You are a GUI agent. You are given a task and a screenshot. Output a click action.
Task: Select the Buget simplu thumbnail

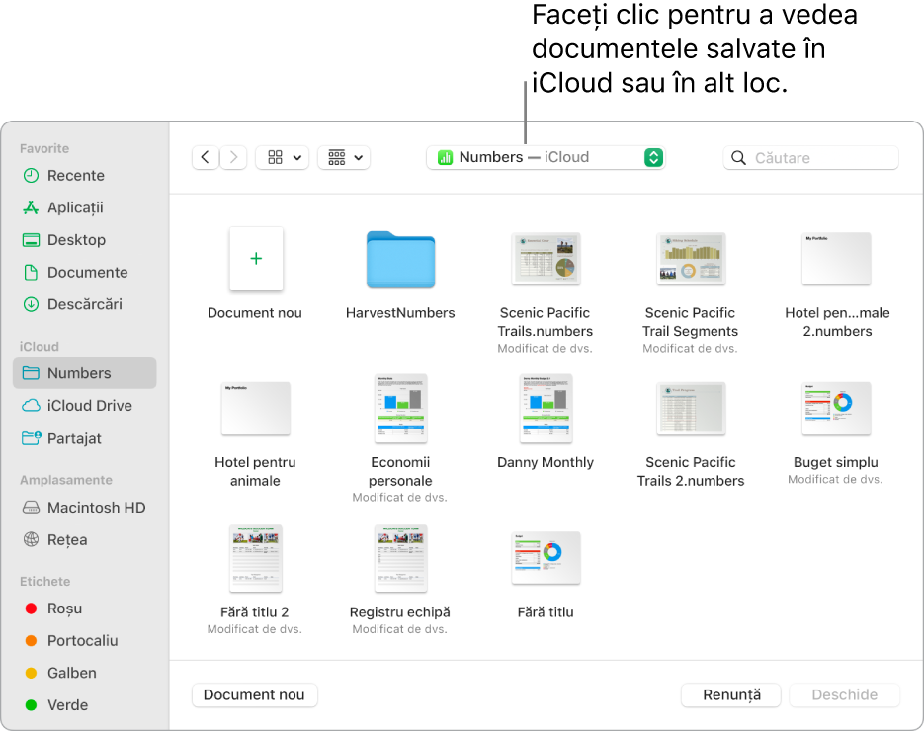[836, 408]
